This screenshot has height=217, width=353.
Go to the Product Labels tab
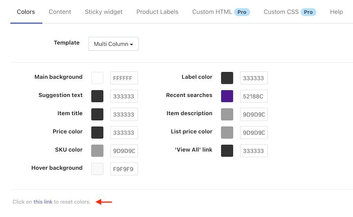[157, 12]
